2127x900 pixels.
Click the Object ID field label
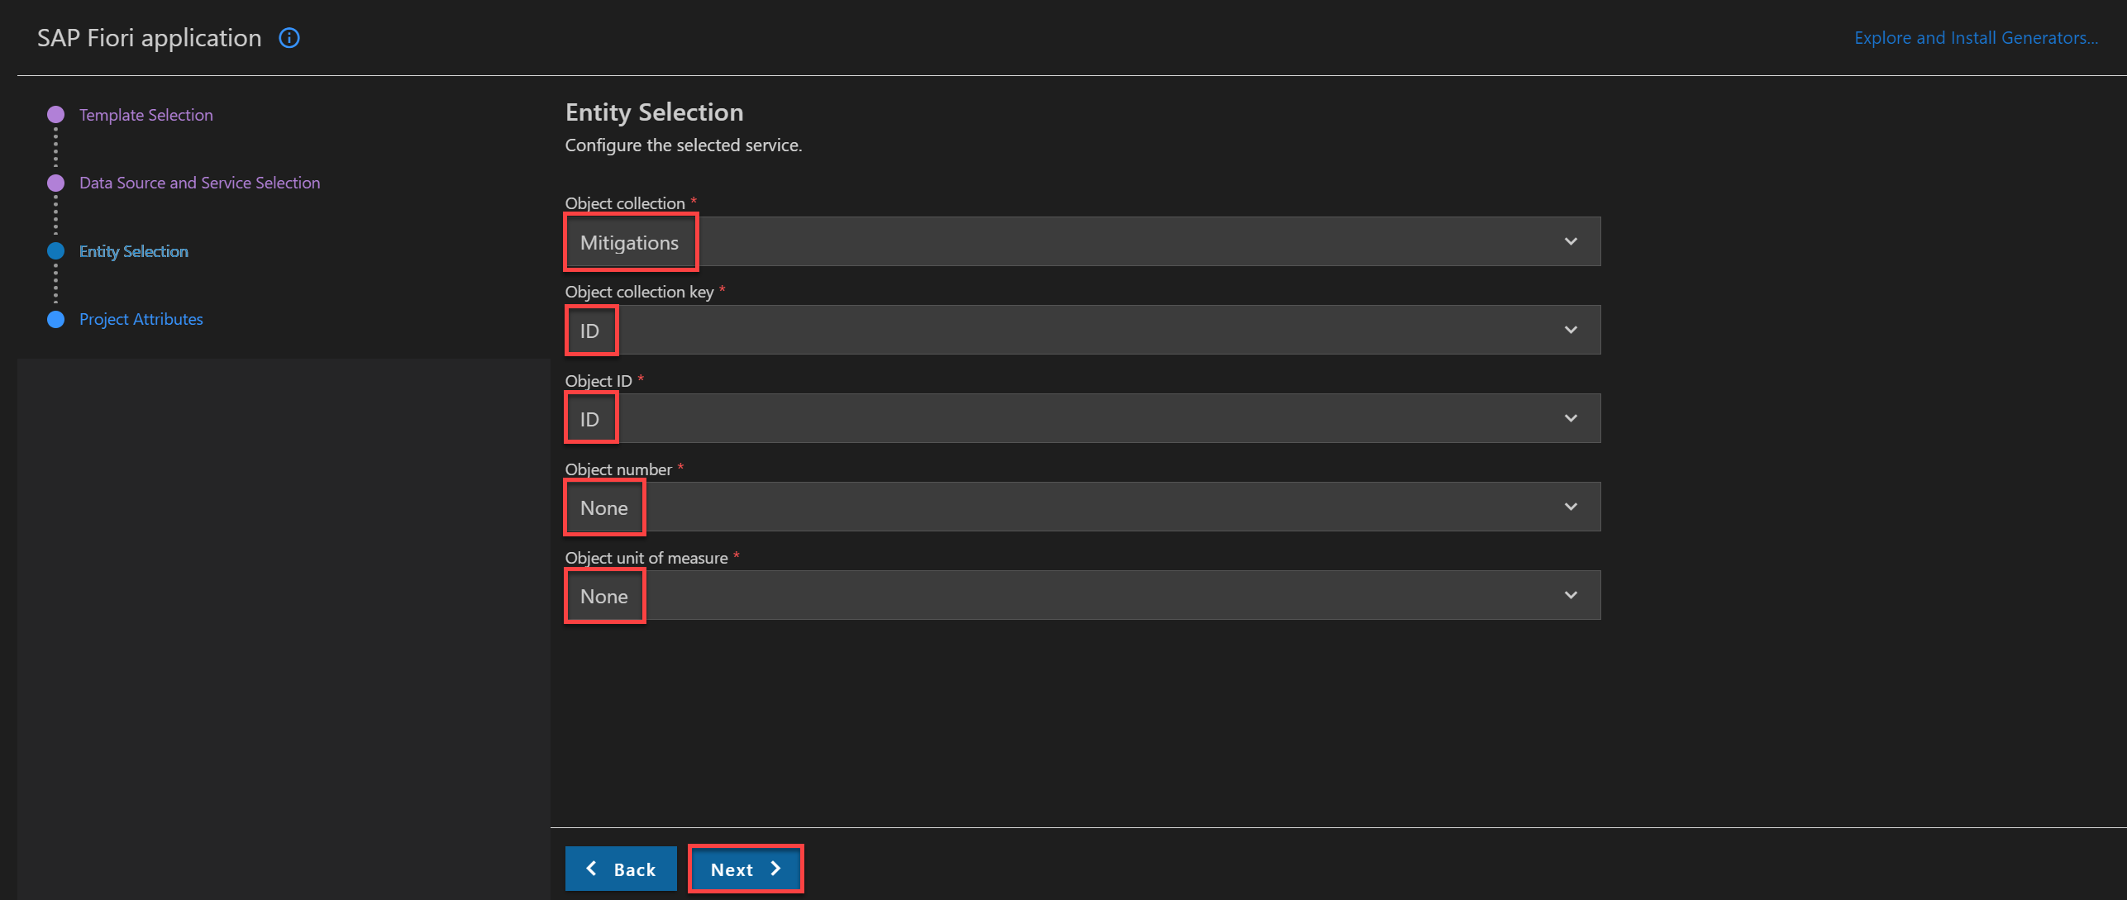point(599,381)
